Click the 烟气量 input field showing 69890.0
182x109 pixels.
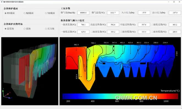83,13
